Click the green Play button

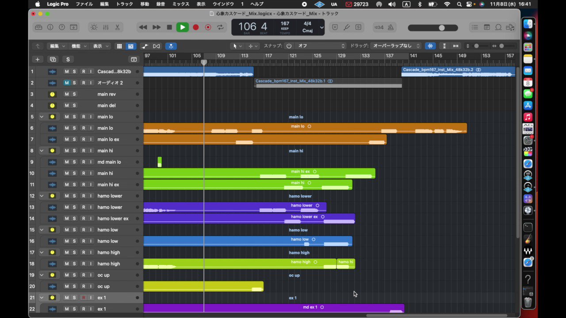point(182,27)
